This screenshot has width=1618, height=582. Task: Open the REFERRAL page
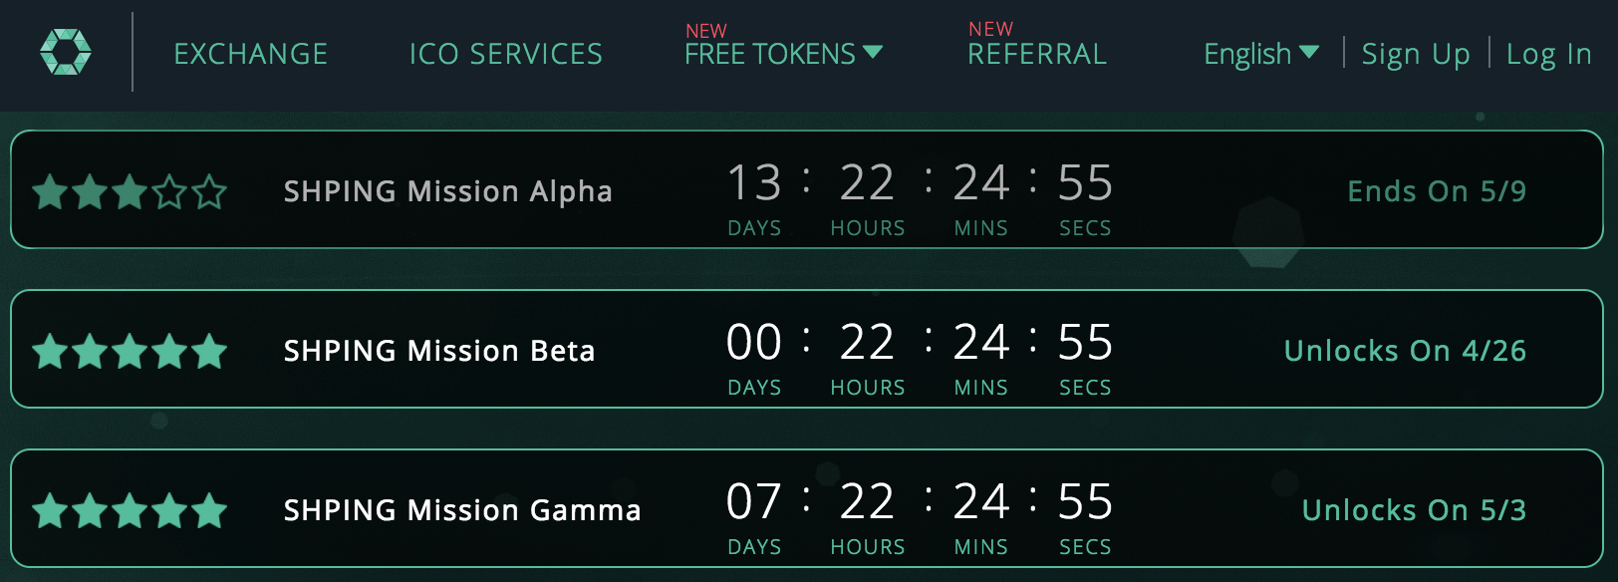(x=1036, y=54)
